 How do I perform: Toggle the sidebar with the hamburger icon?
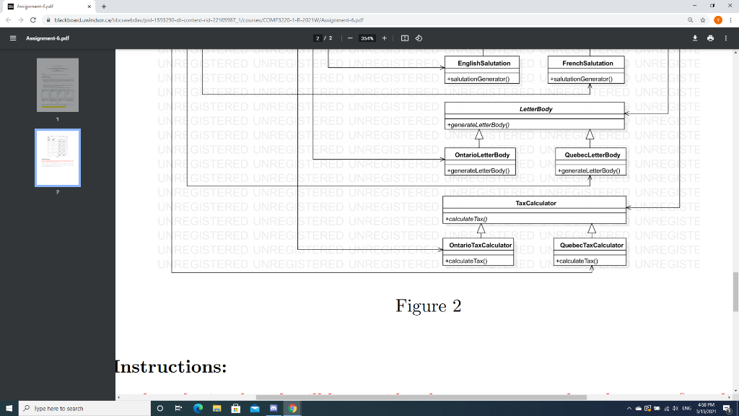click(x=12, y=38)
